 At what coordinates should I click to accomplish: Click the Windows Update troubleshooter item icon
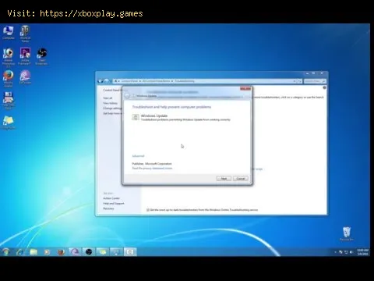[x=136, y=117]
